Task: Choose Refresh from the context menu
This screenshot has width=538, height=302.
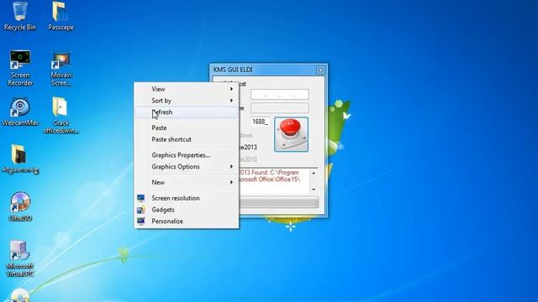Action: [x=187, y=112]
